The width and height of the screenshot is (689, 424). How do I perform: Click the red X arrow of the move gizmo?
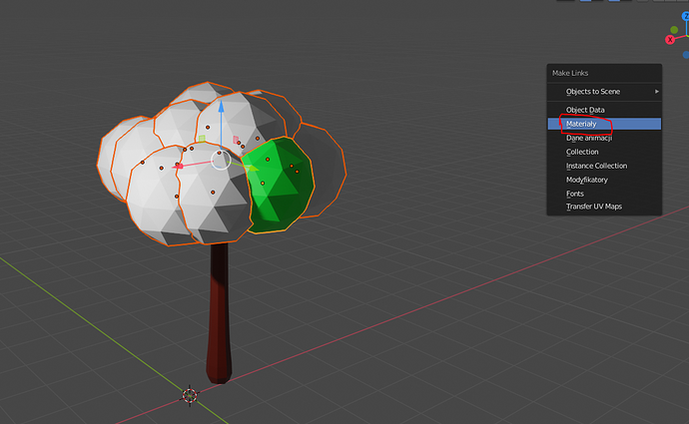[x=178, y=166]
